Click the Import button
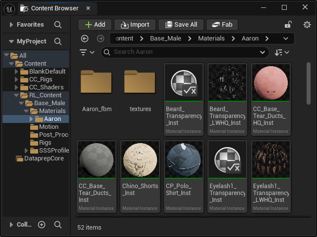Screen dimensions: 317x237 pyautogui.click(x=135, y=25)
